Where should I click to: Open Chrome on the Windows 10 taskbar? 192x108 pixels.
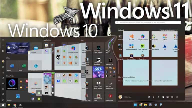(x=15, y=105)
